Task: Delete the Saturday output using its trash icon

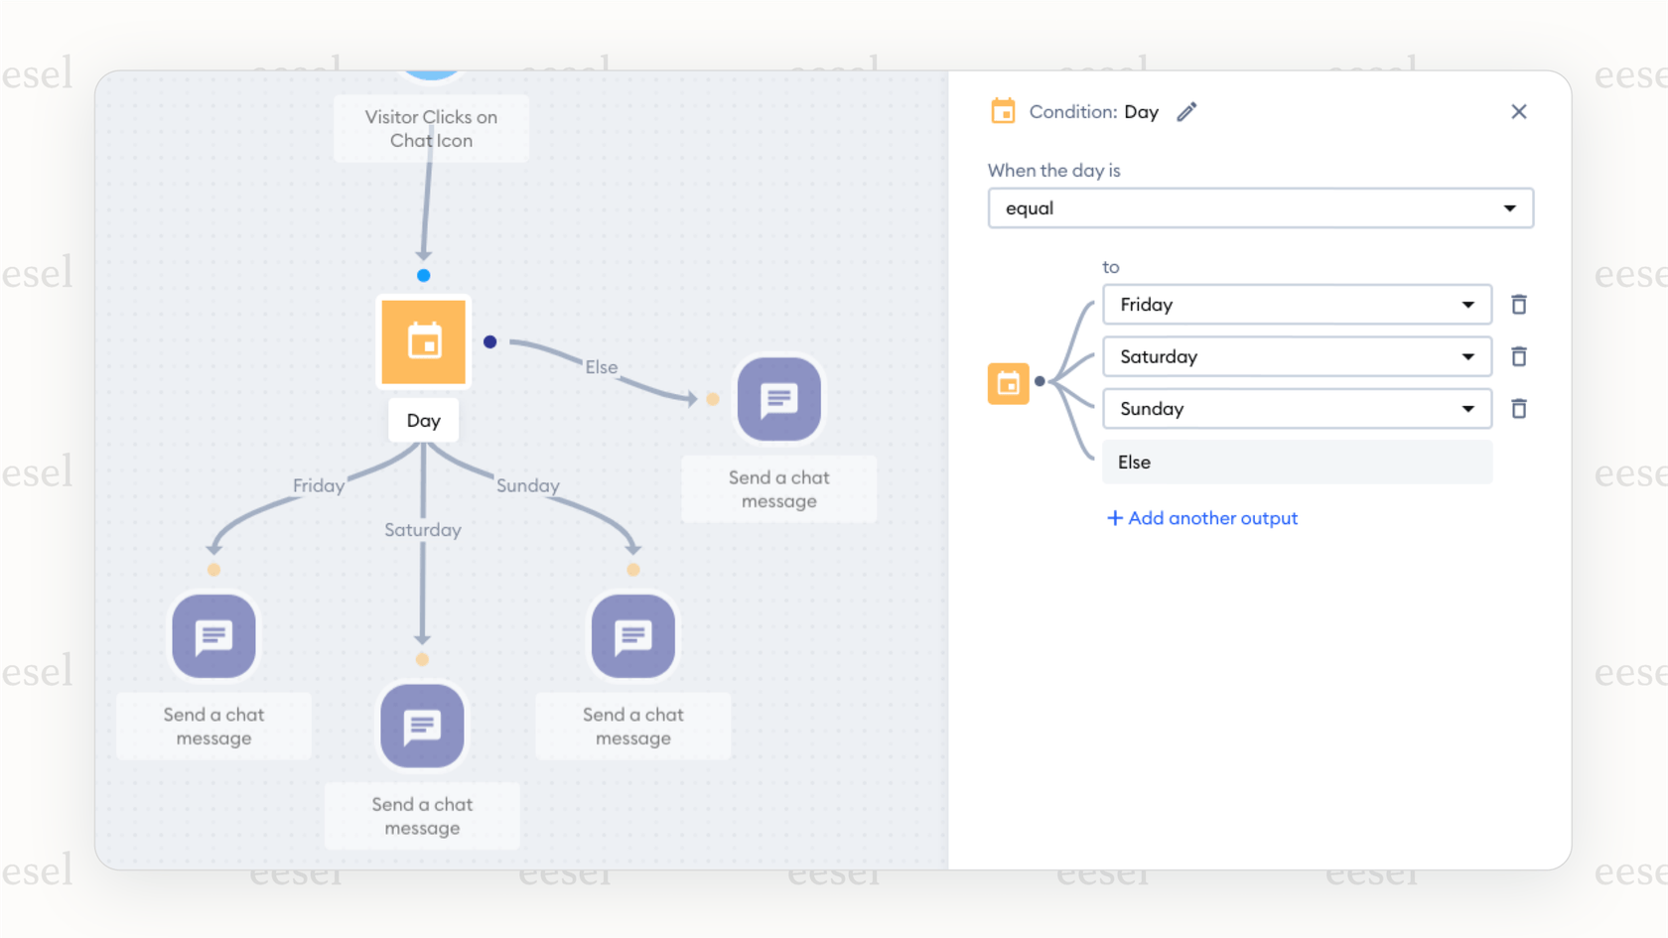Action: pyautogui.click(x=1518, y=356)
